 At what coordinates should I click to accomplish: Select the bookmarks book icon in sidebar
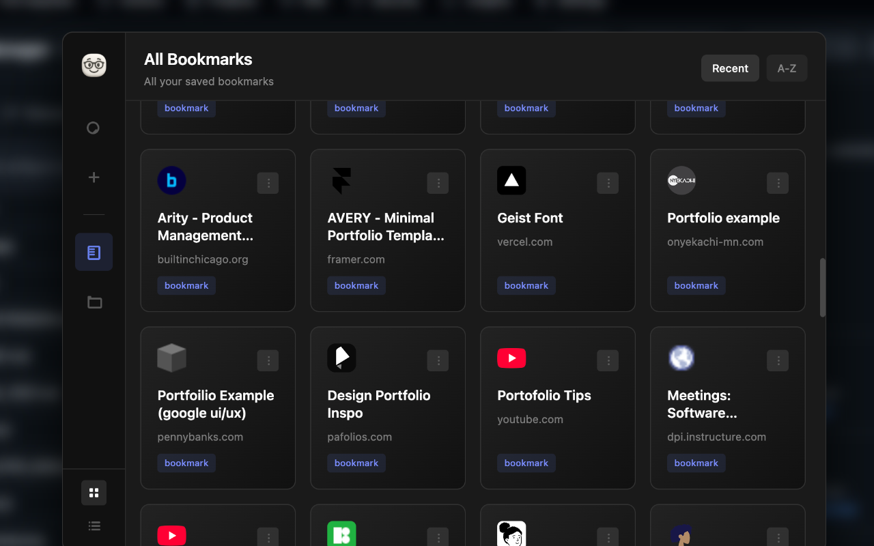tap(94, 252)
